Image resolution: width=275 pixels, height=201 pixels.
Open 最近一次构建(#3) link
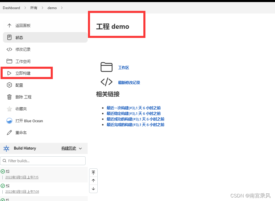point(134,108)
